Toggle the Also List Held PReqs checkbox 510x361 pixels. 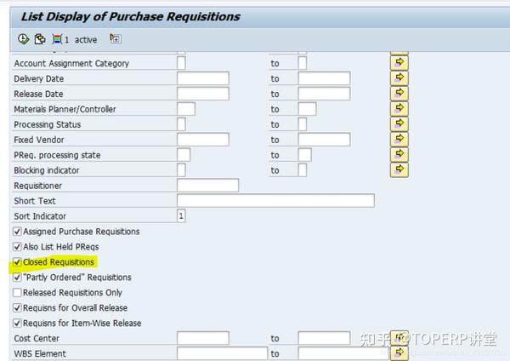[18, 247]
